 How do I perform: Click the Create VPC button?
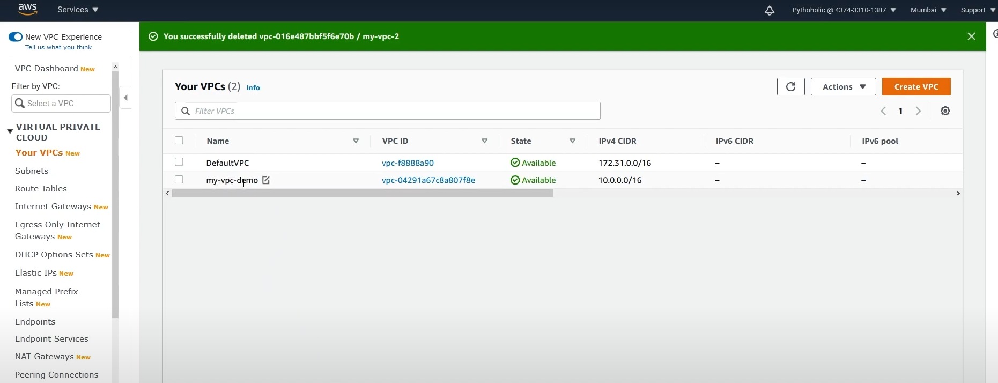[x=916, y=87]
